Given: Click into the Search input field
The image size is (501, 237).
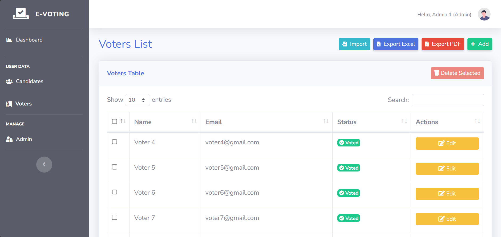Looking at the screenshot, I should click(448, 100).
